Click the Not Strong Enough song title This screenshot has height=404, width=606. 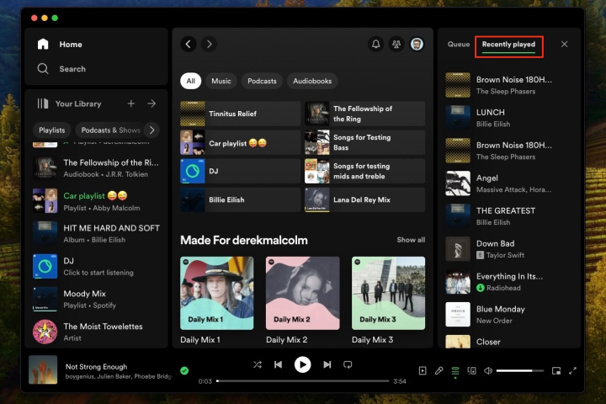96,366
